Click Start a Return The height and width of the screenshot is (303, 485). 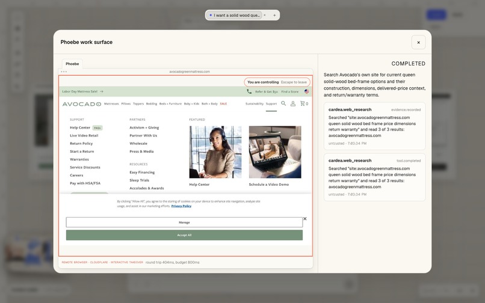click(82, 151)
